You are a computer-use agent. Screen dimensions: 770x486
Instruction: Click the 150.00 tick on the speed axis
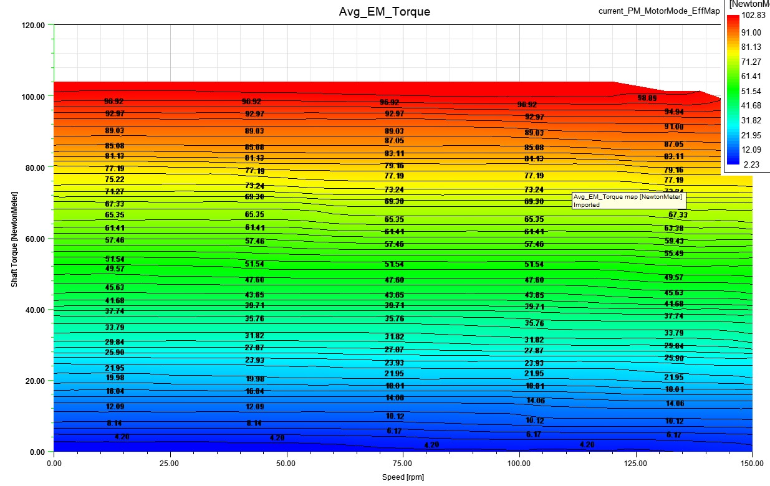point(752,464)
